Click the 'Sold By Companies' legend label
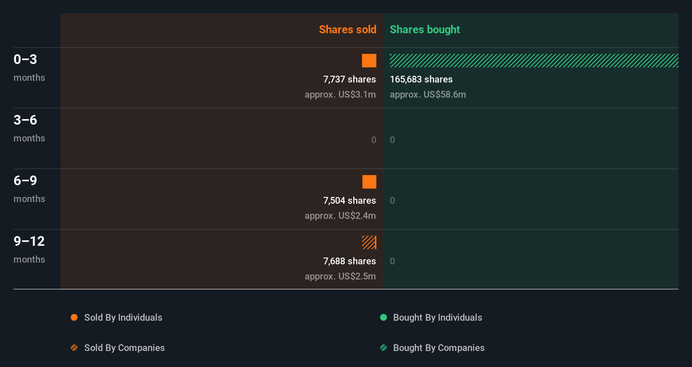The width and height of the screenshot is (692, 367). click(124, 348)
